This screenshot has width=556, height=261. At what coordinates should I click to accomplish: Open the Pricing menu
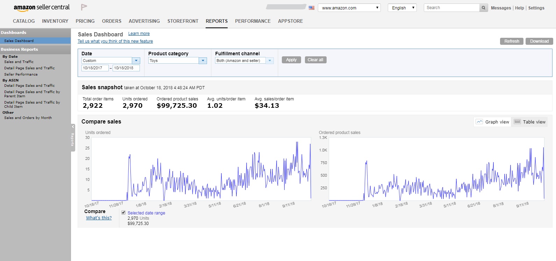pyautogui.click(x=85, y=21)
